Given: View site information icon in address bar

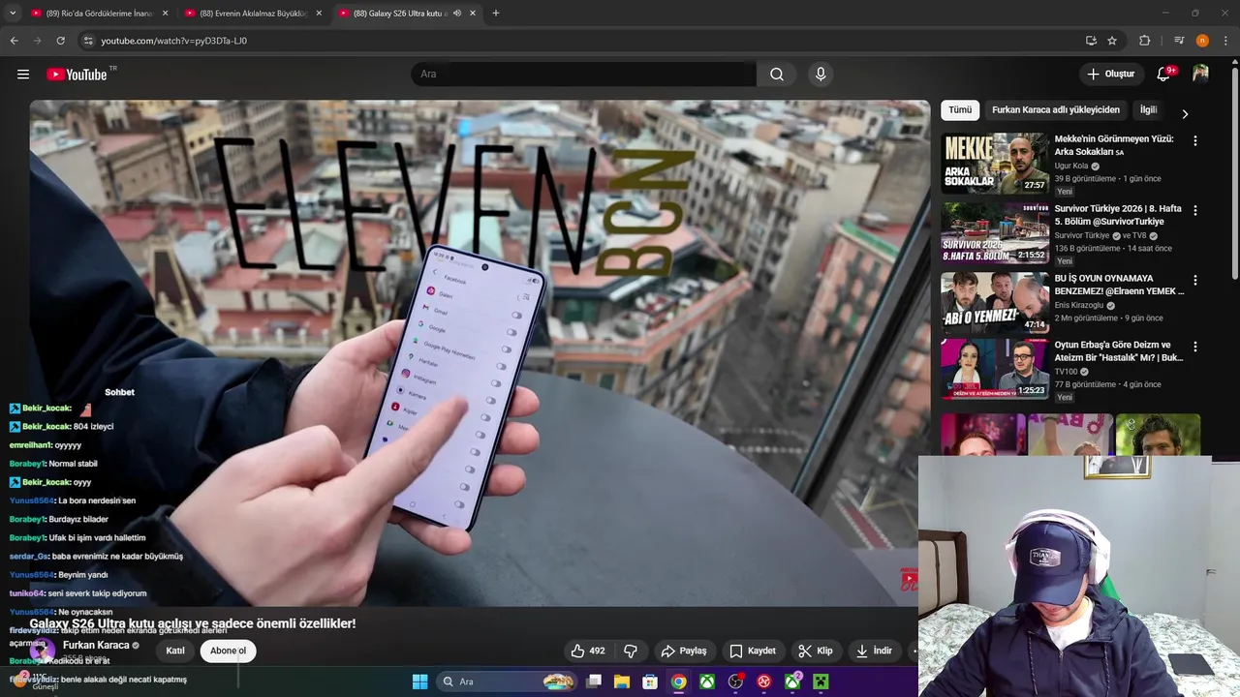Looking at the screenshot, I should click(88, 41).
